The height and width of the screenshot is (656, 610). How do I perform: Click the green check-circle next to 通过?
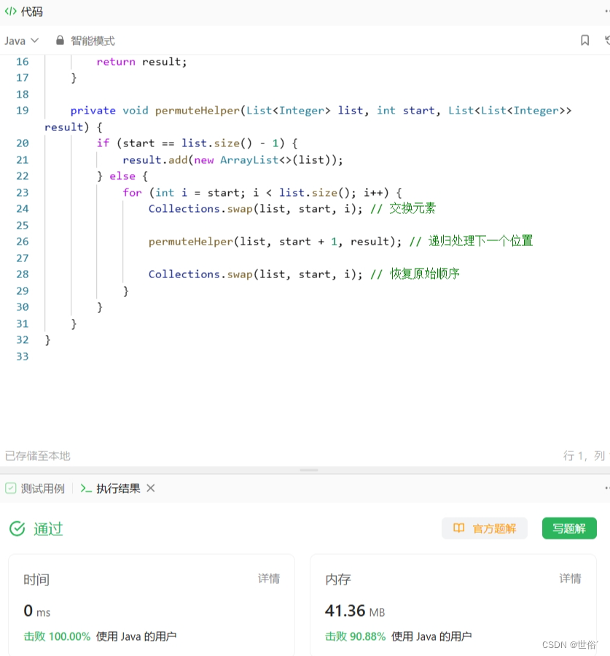coord(17,529)
